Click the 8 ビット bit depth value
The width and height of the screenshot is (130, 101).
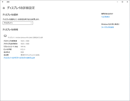[23, 49]
